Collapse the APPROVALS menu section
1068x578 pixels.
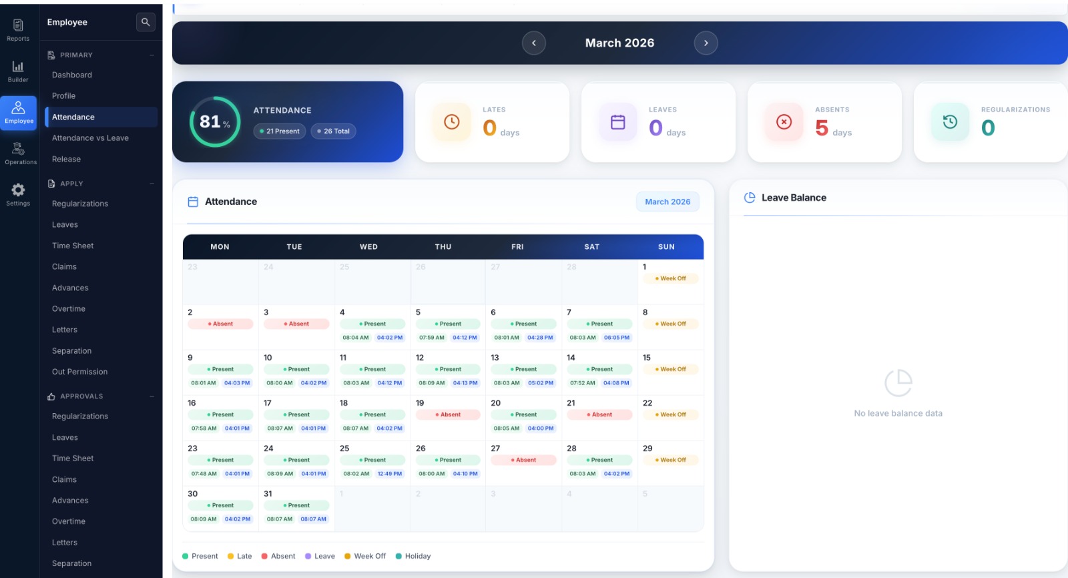(152, 396)
